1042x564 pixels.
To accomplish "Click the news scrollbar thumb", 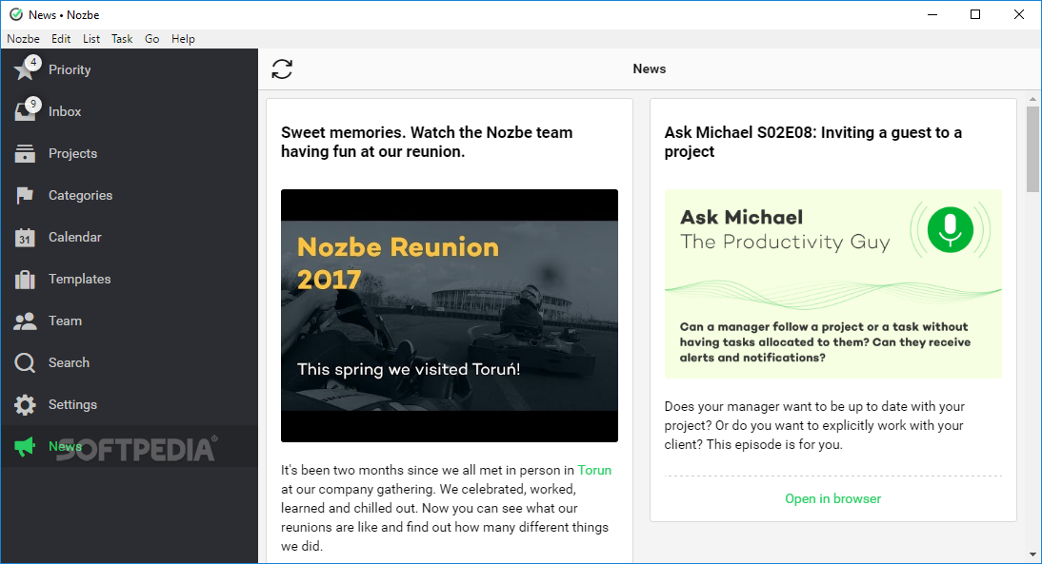I will point(1032,148).
